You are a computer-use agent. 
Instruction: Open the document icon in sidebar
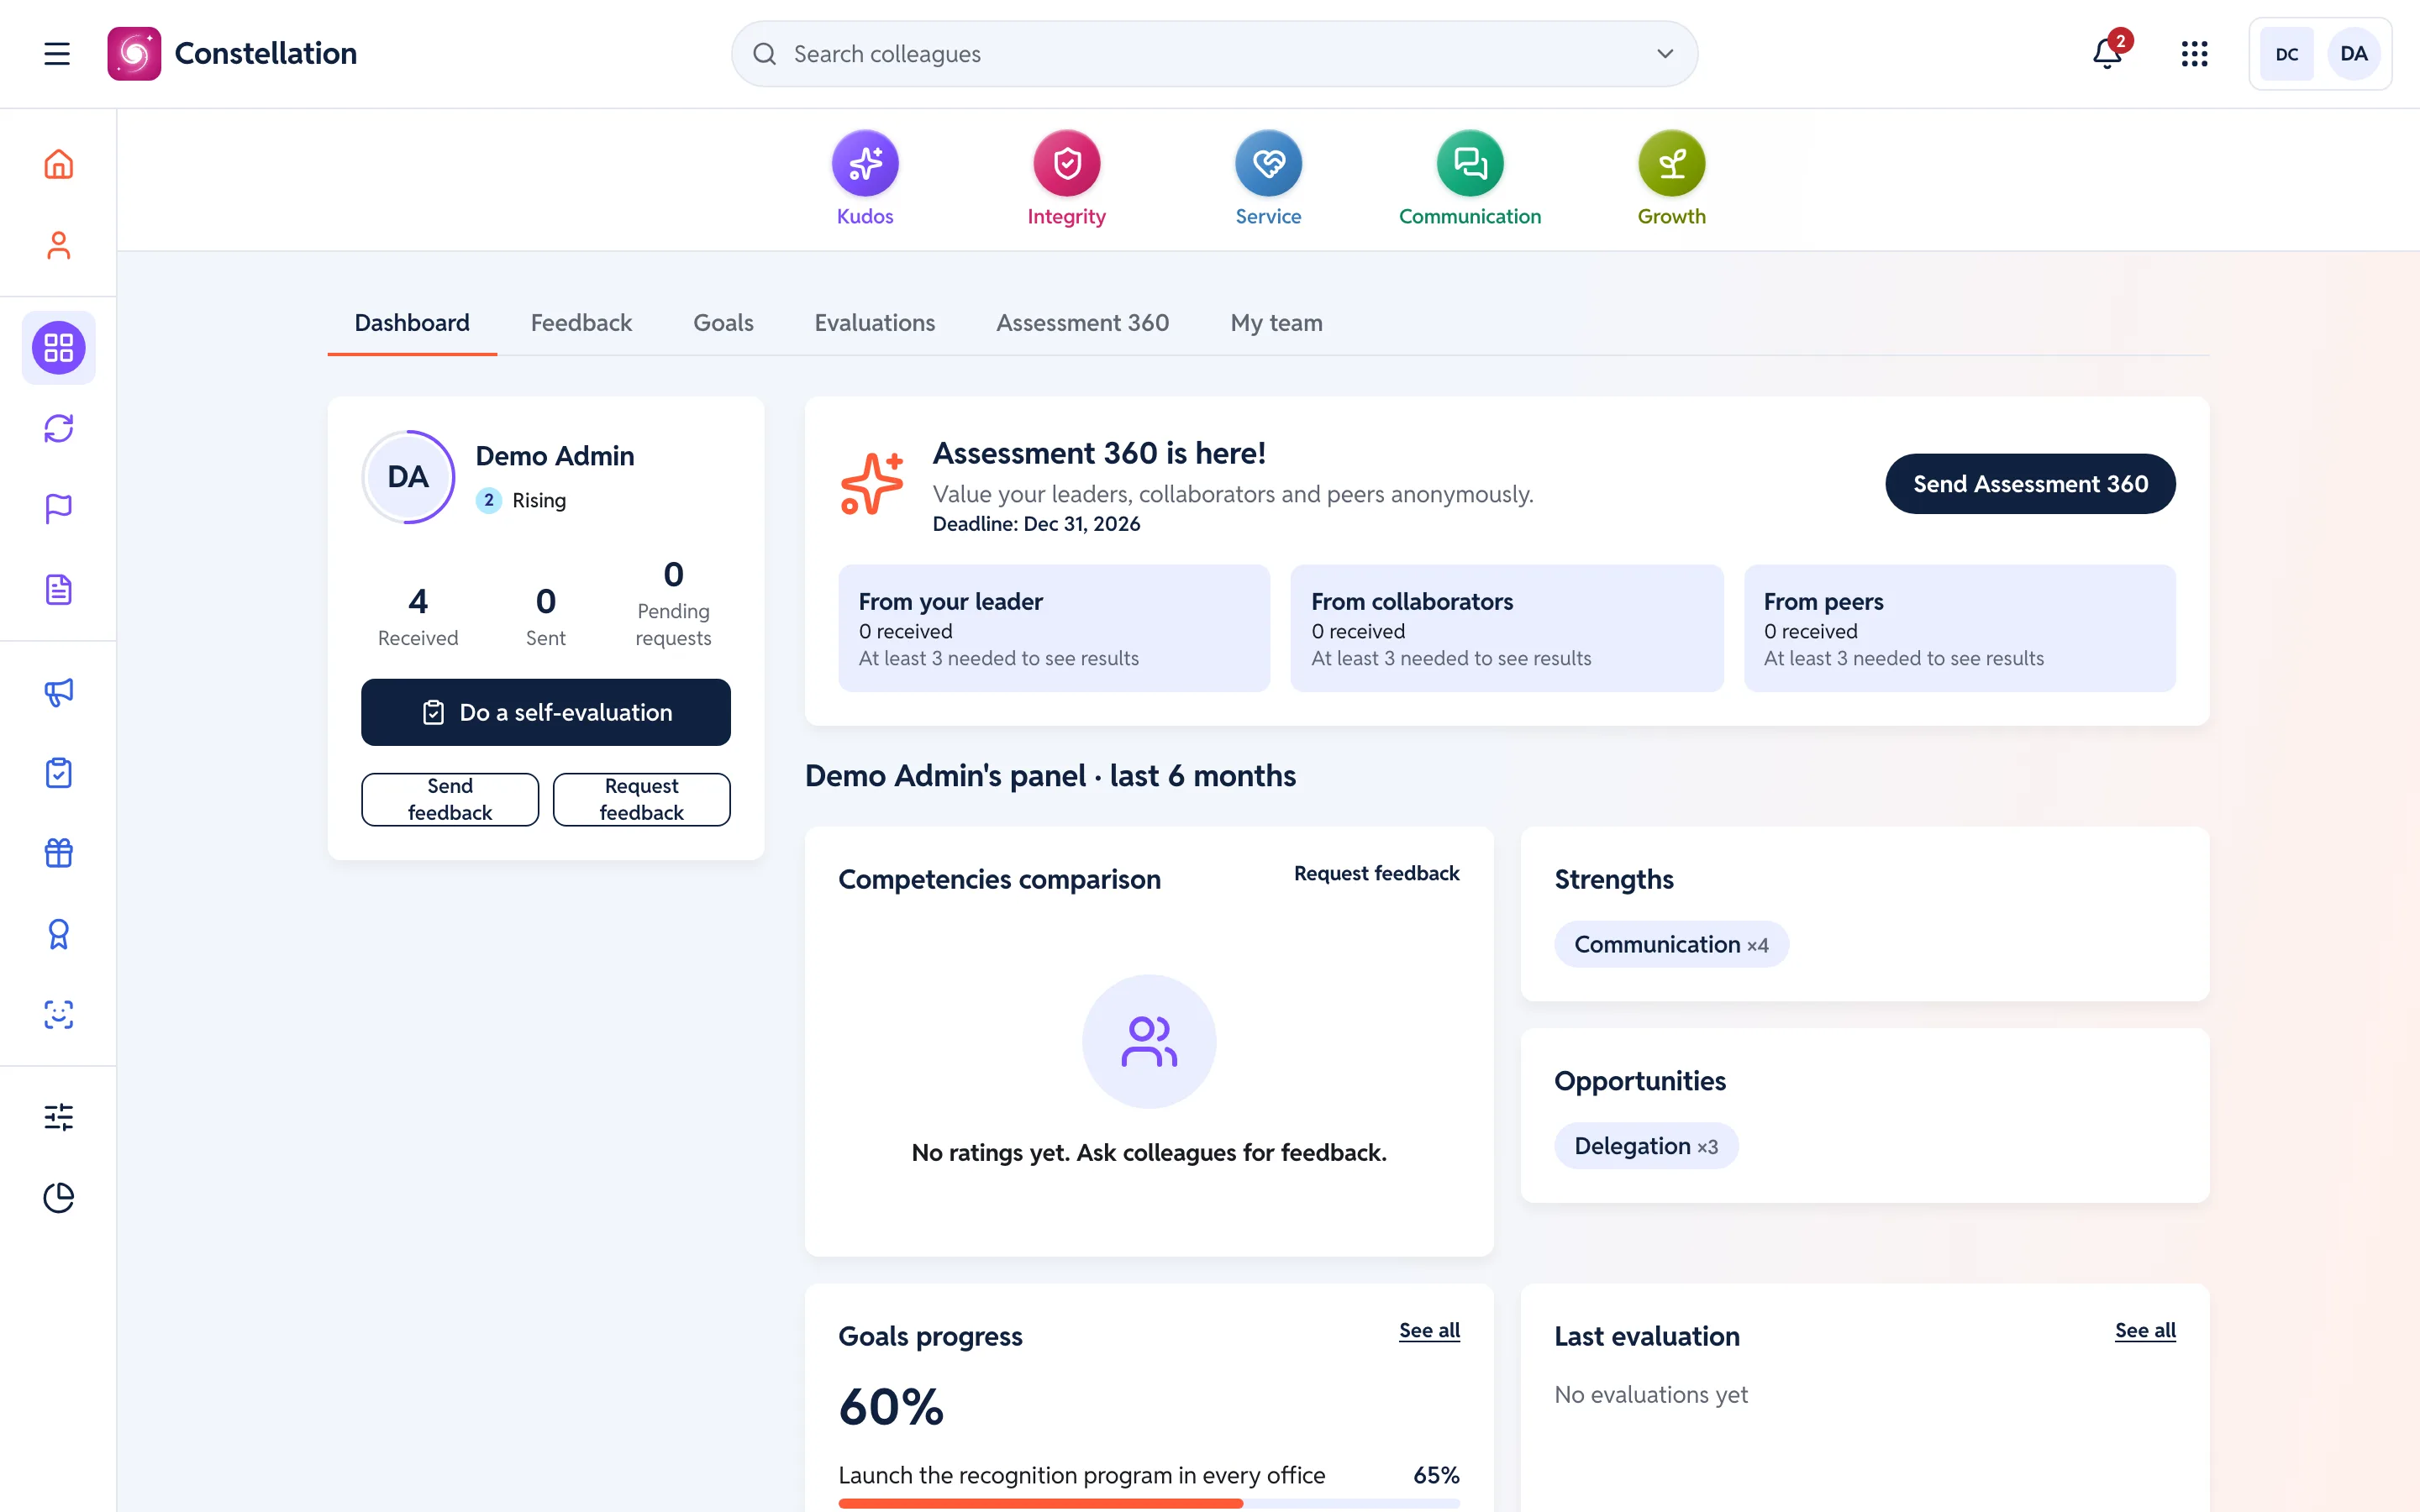(x=59, y=590)
